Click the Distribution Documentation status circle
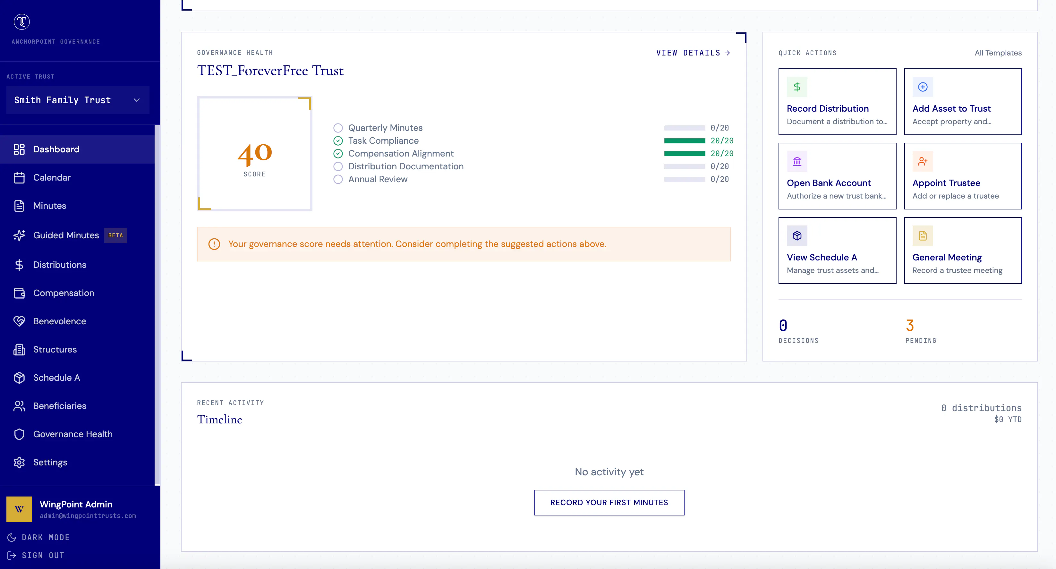 338,166
